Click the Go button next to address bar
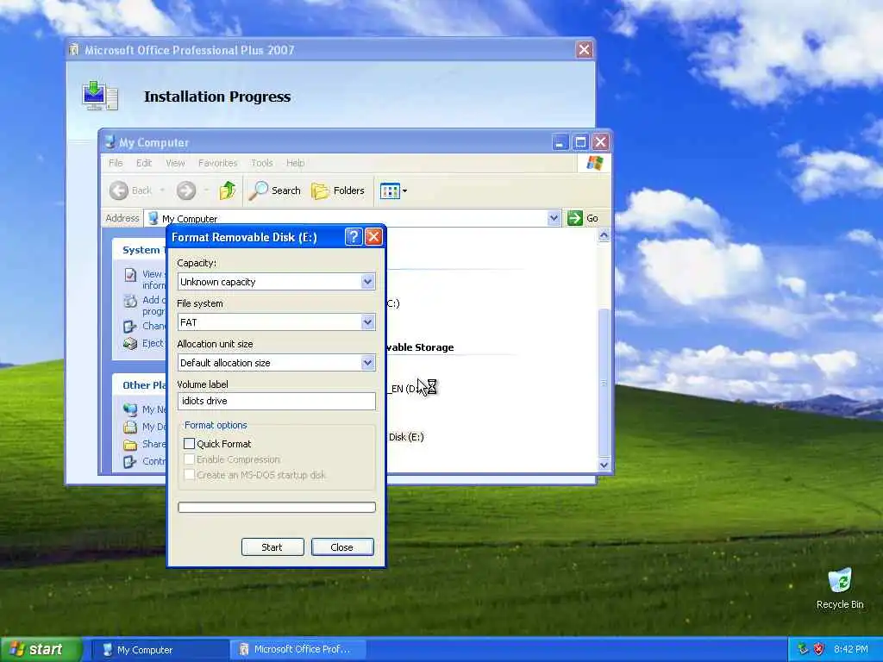 tap(583, 218)
